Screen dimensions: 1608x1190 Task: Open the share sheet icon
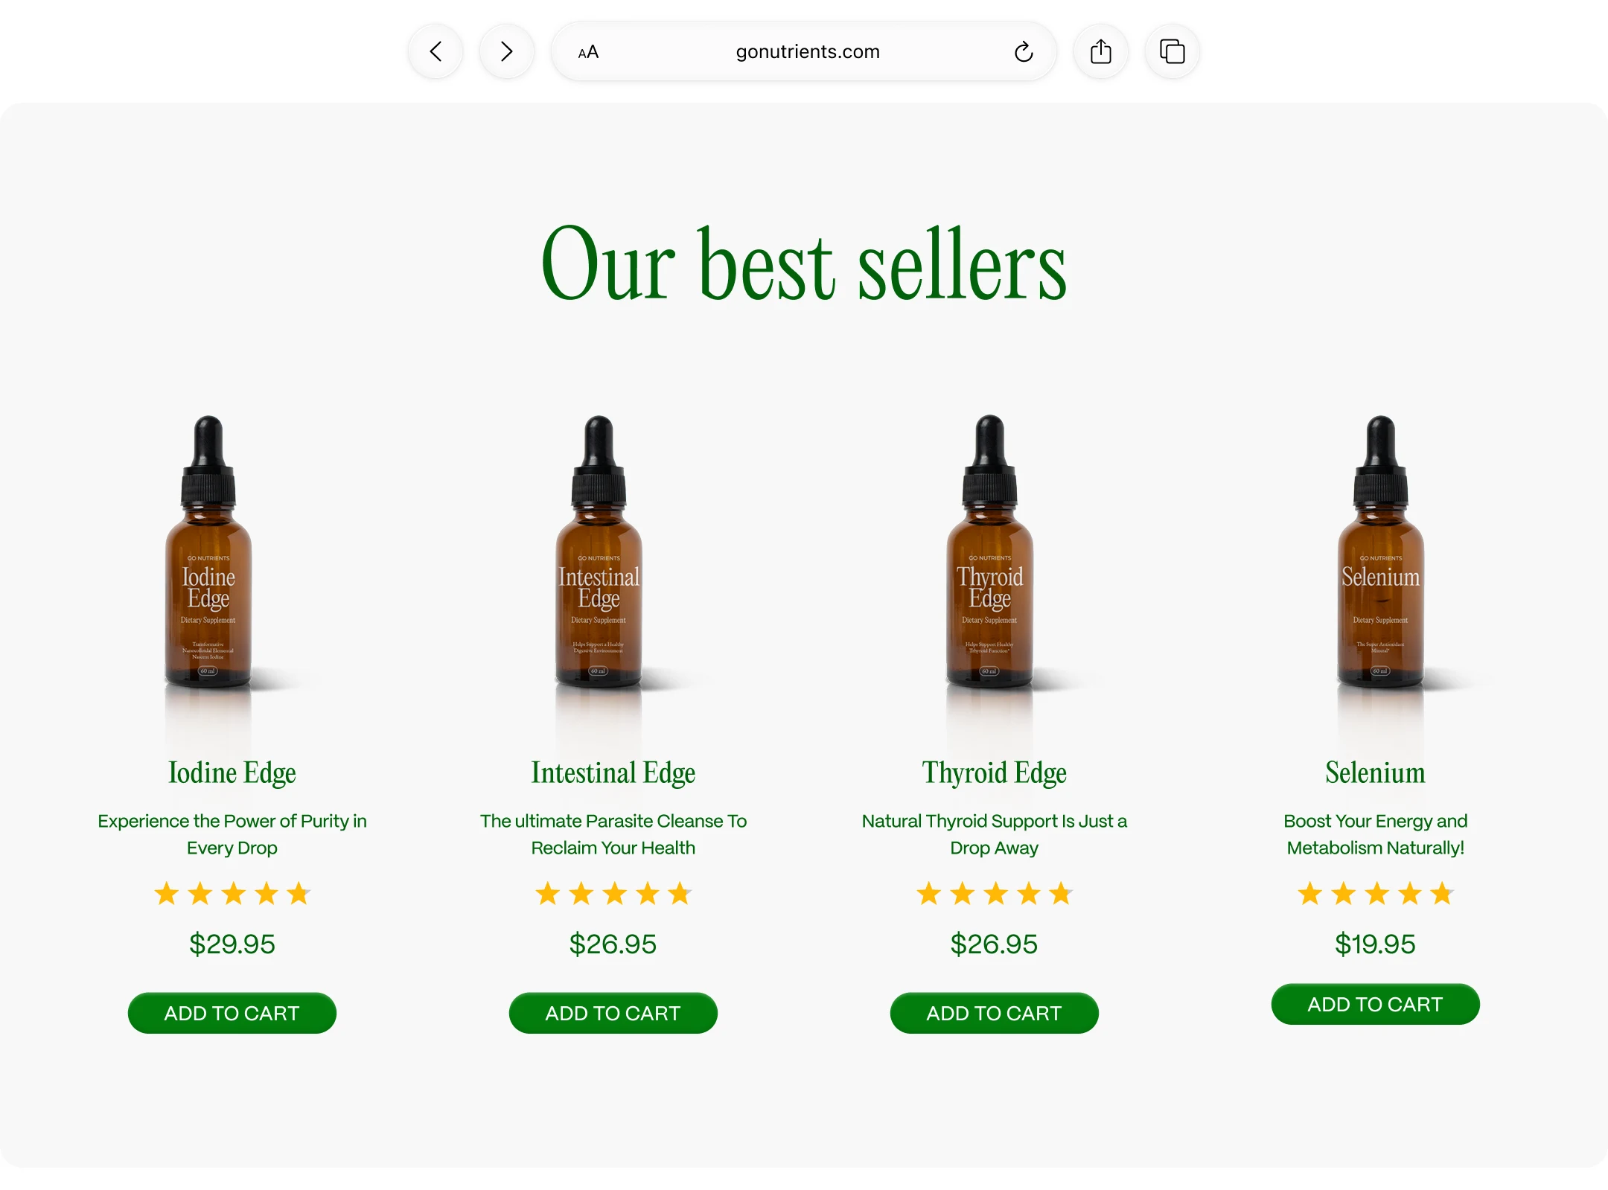1100,51
